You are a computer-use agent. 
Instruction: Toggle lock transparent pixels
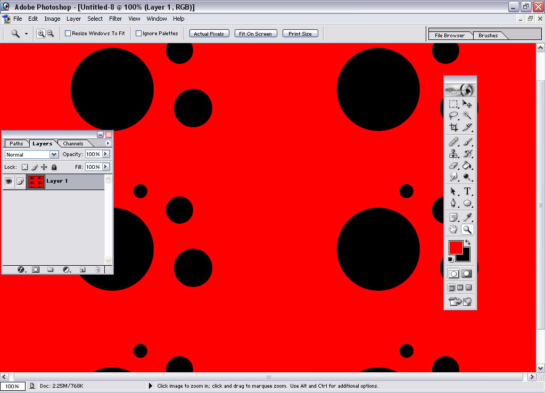(24, 167)
